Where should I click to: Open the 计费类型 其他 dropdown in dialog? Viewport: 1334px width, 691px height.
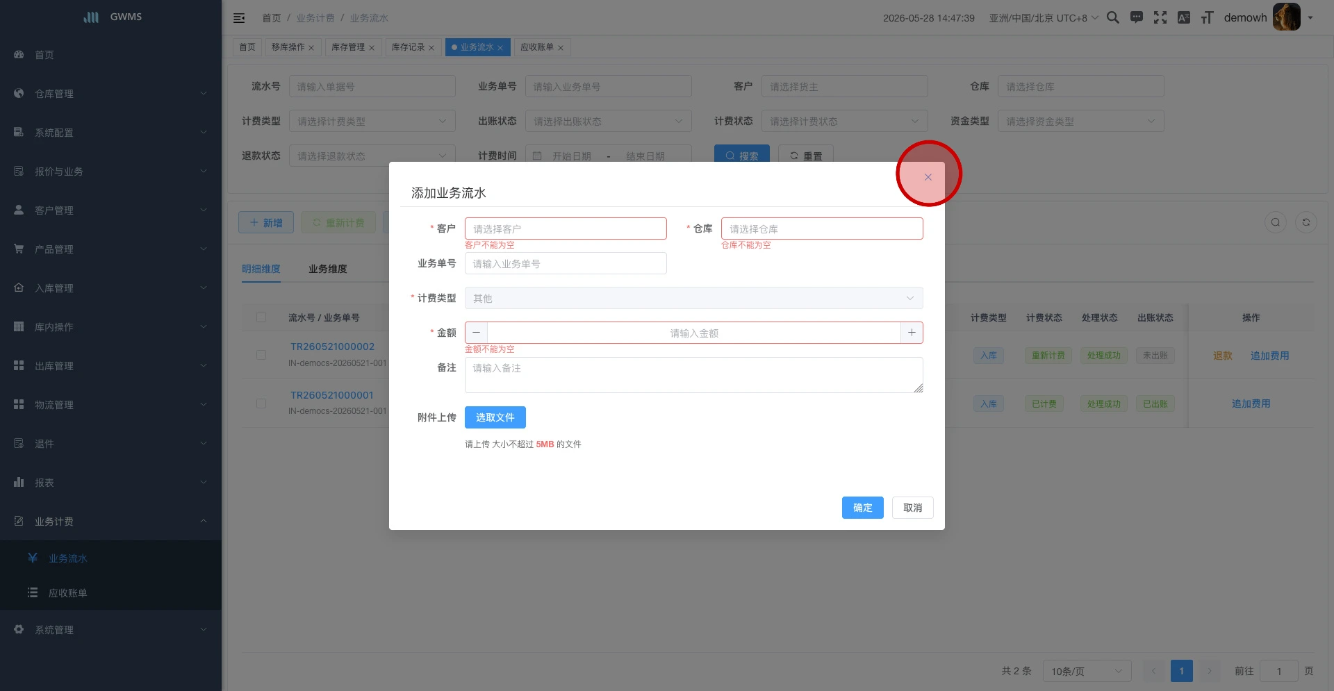tap(694, 298)
